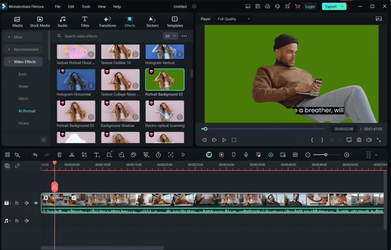
Task: Stop the preview playback
Action: click(234, 140)
